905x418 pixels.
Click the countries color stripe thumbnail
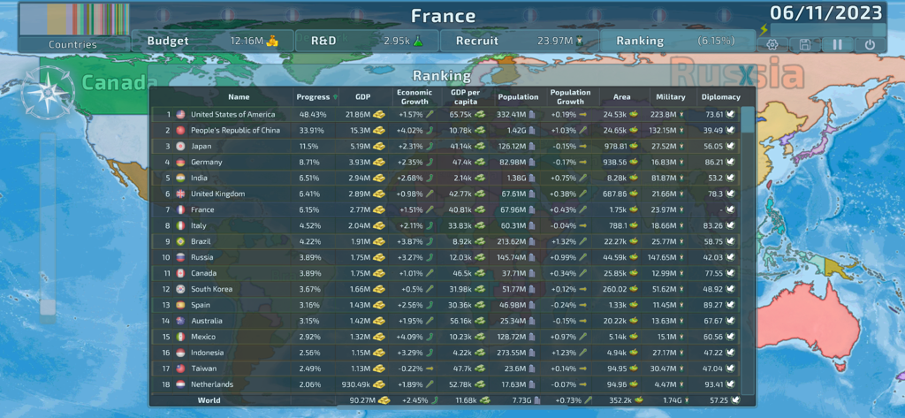point(74,19)
